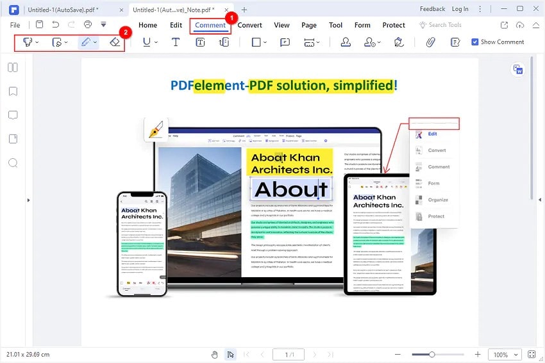545x363 pixels.
Task: Switch to the Protect tab
Action: coord(394,25)
